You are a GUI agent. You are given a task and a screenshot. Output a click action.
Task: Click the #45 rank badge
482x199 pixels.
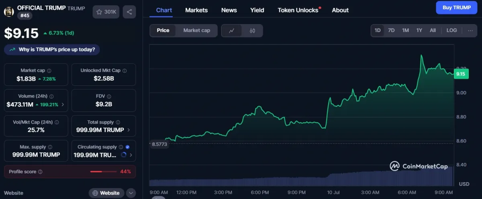(25, 16)
